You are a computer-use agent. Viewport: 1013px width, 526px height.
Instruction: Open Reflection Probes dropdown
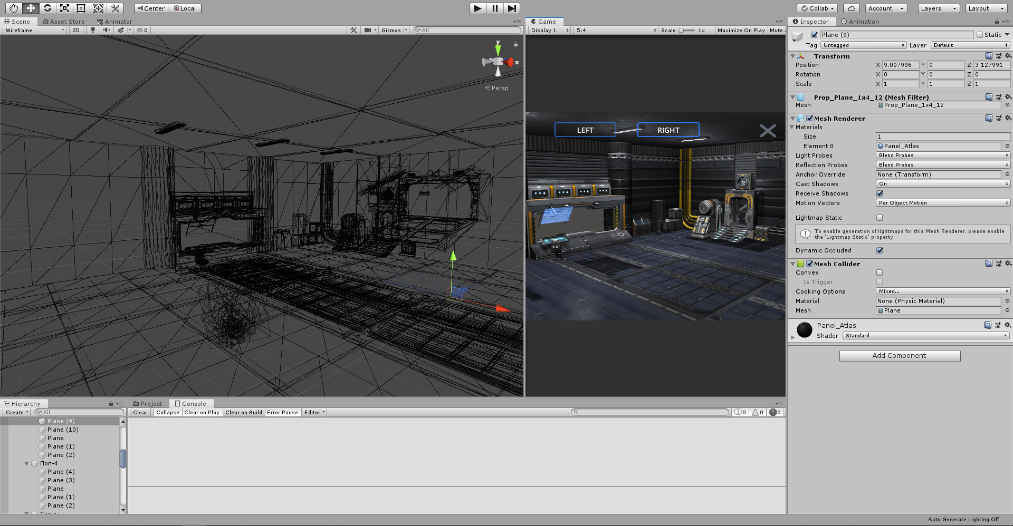coord(943,165)
